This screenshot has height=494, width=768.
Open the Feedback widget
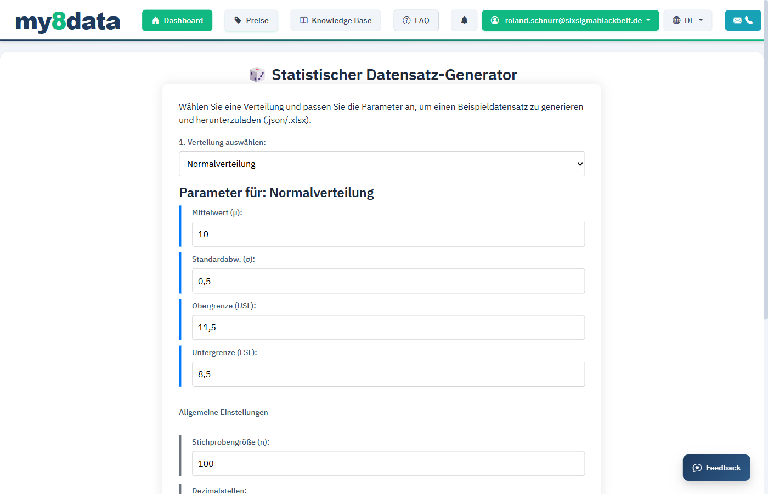[x=716, y=468]
